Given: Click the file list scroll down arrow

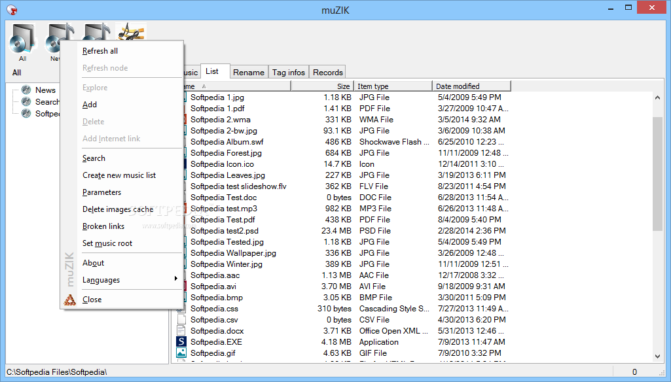Looking at the screenshot, I should (x=657, y=356).
